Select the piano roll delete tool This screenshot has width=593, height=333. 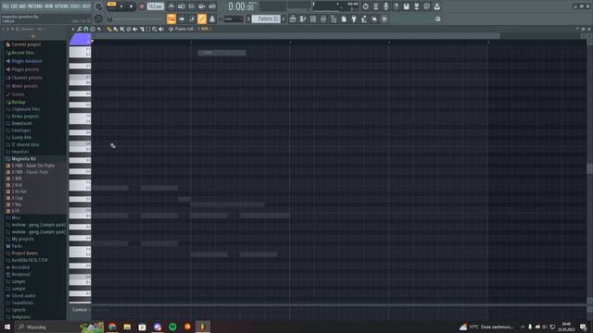point(129,29)
